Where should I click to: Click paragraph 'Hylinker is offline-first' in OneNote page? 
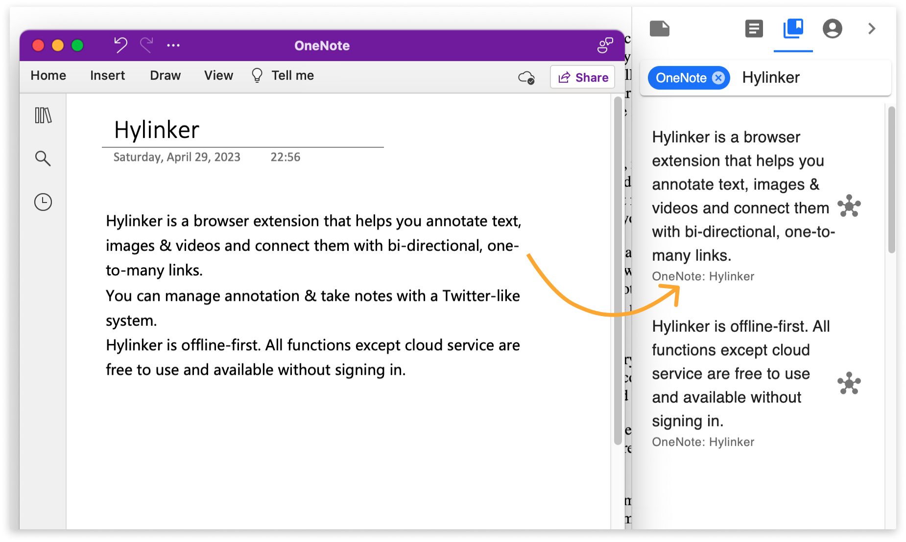tap(312, 358)
